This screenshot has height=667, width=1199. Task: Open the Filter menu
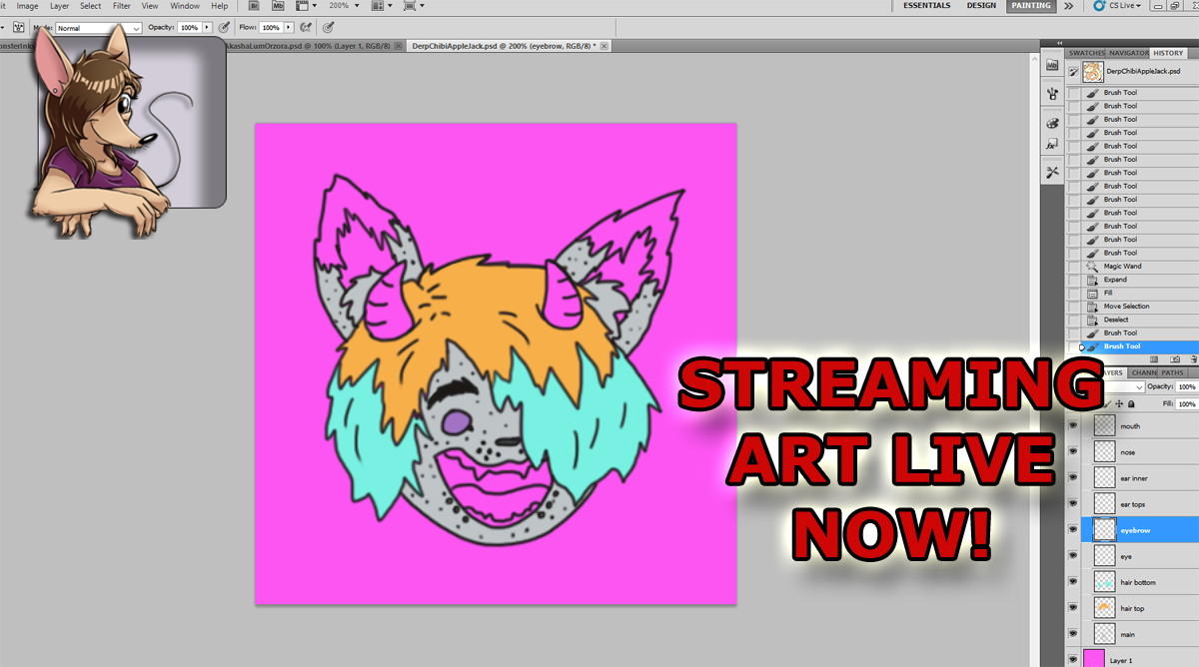point(121,6)
